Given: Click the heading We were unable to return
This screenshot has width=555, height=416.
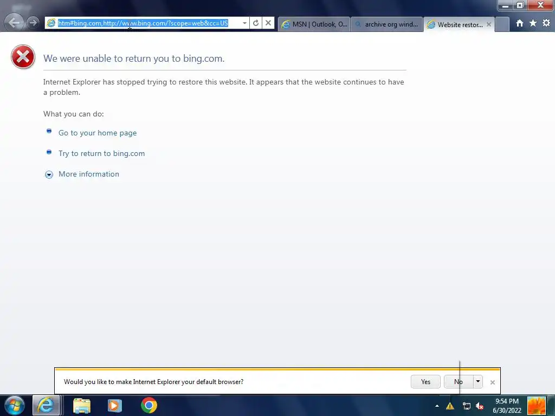Looking at the screenshot, I should 134,58.
